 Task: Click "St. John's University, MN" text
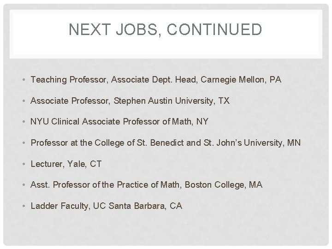coord(252,143)
